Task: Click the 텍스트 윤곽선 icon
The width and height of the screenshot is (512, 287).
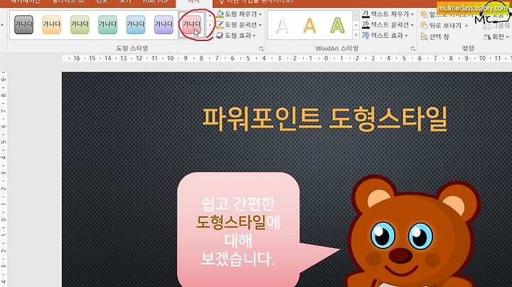Action: point(366,25)
